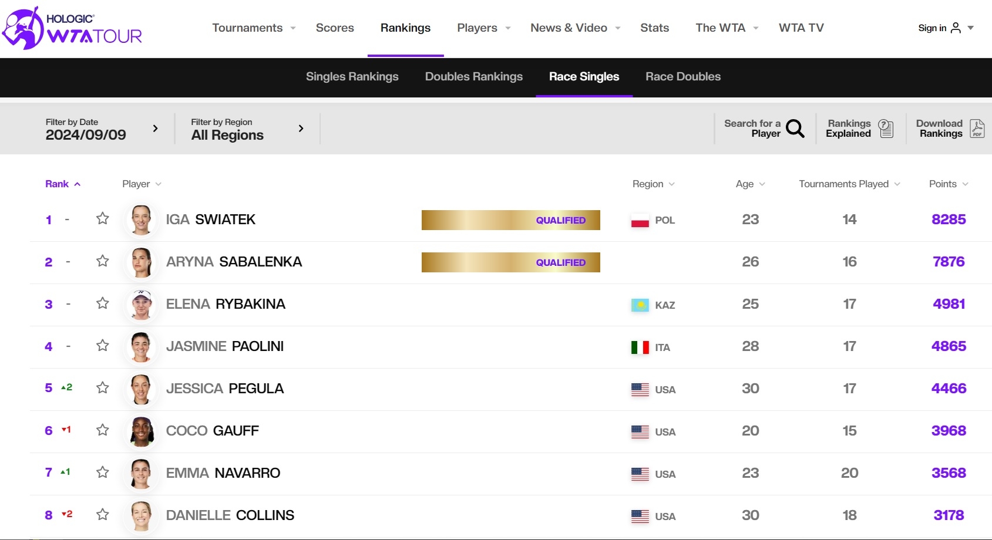The image size is (992, 540).
Task: Open the Stats menu item
Action: [654, 28]
